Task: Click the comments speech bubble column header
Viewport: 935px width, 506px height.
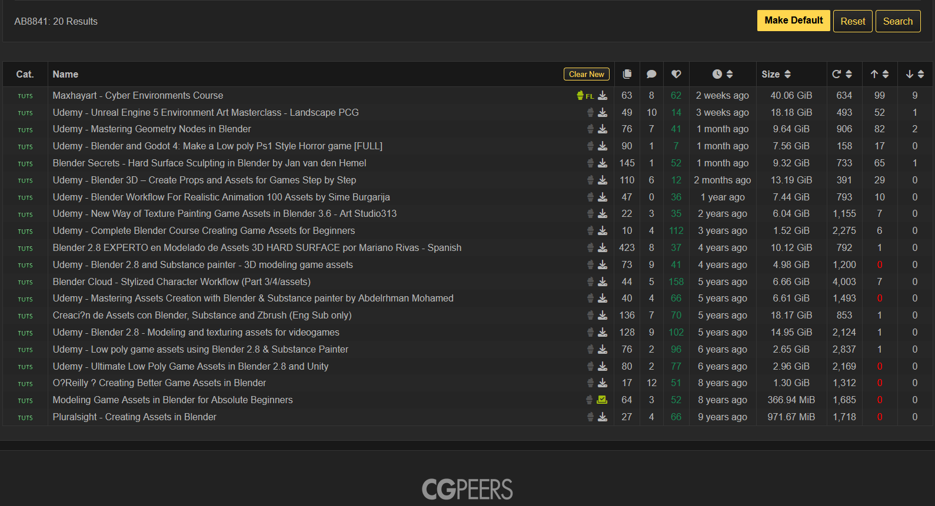Action: (651, 74)
